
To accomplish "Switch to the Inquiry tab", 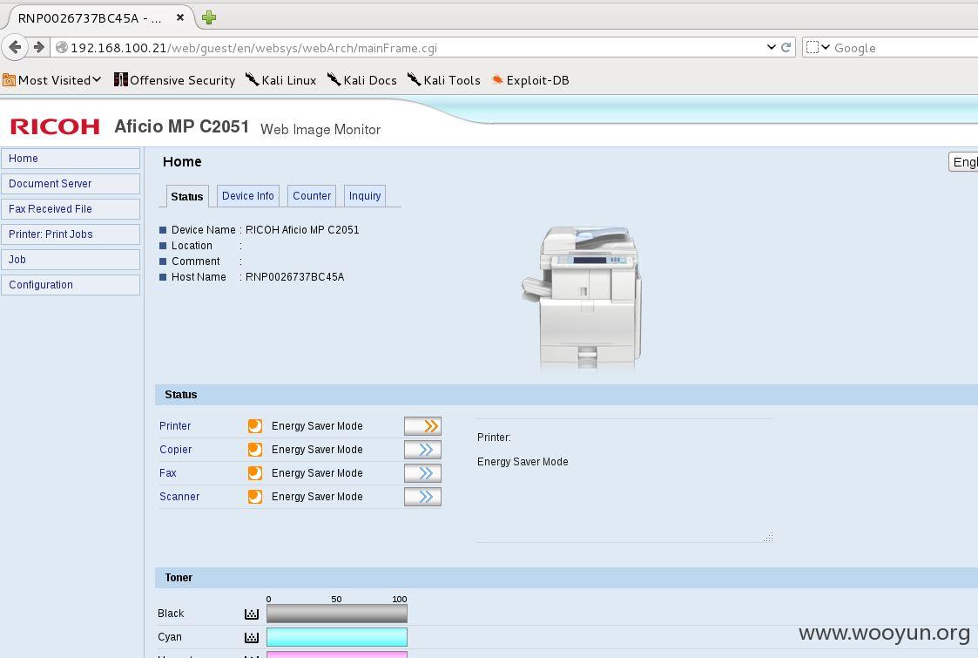I will 365,196.
